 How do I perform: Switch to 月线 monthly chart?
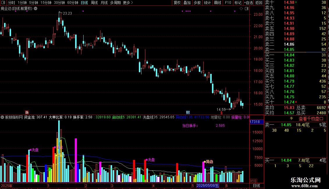coord(104,3)
